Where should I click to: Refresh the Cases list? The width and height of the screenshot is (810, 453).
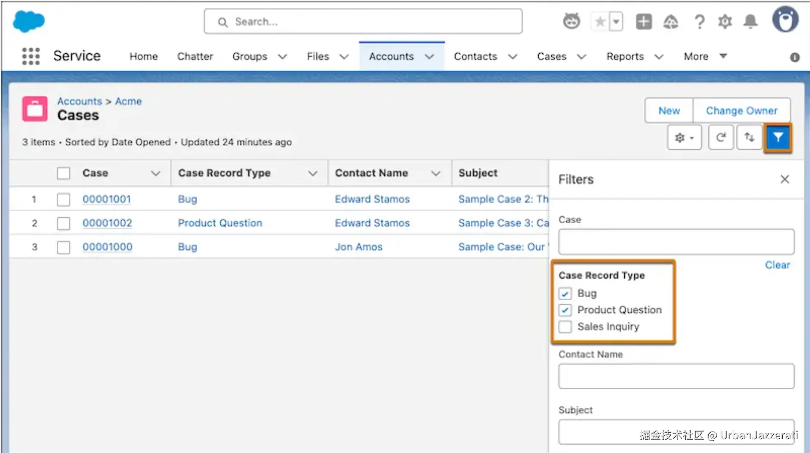pos(720,138)
